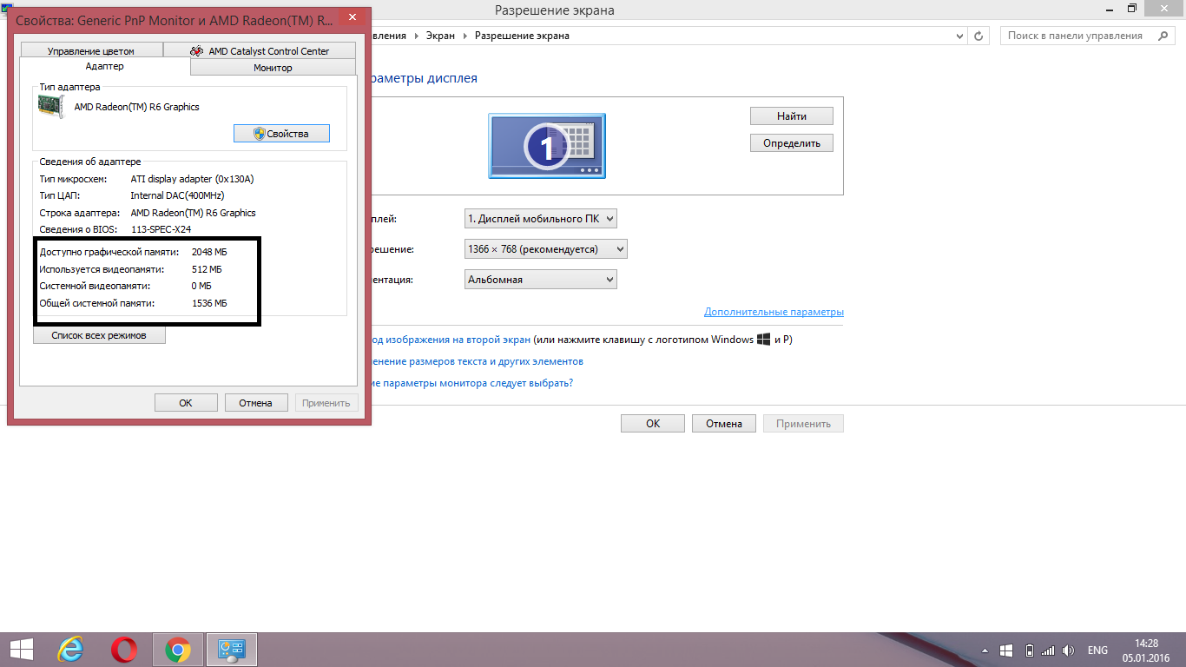Open the monitor settings help link
Screen dimensions: 1186x667
(471, 383)
